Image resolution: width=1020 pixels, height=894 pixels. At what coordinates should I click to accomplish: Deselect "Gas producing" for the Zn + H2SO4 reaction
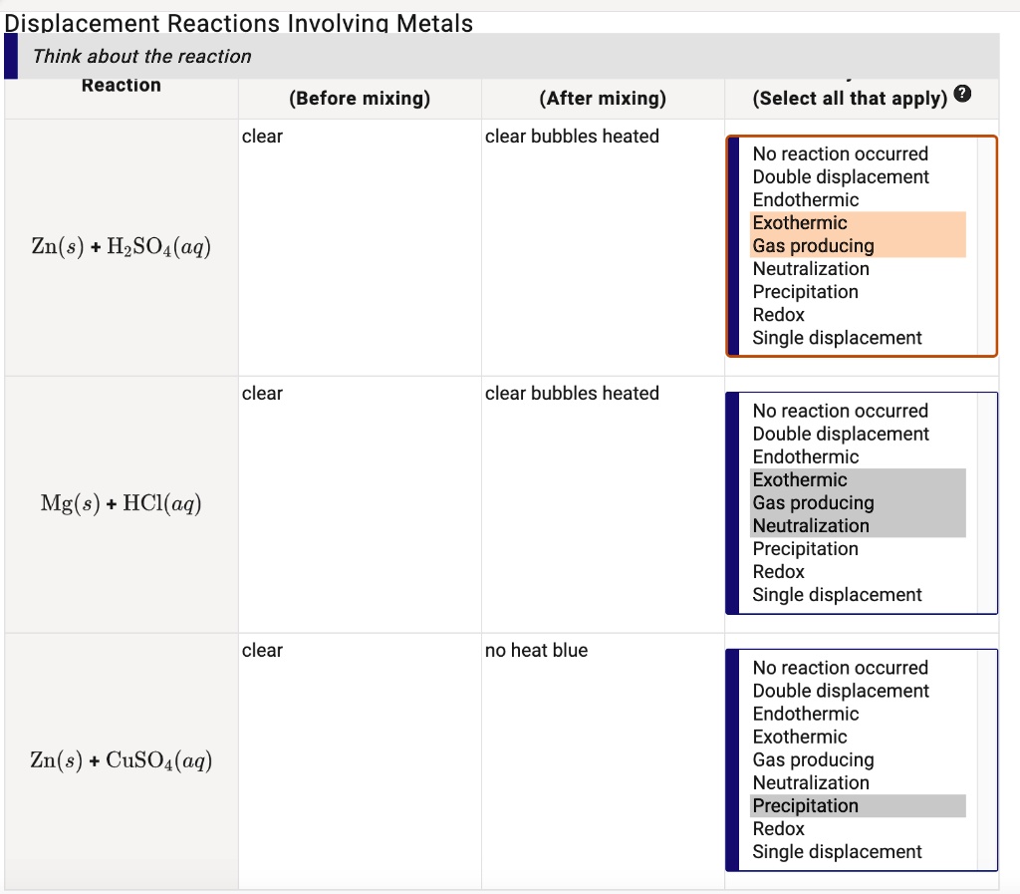(x=813, y=246)
